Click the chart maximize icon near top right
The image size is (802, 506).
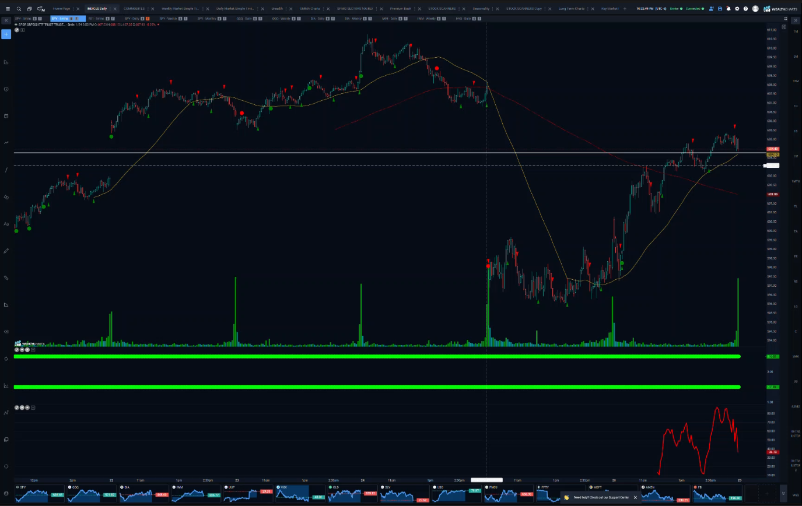click(x=786, y=19)
